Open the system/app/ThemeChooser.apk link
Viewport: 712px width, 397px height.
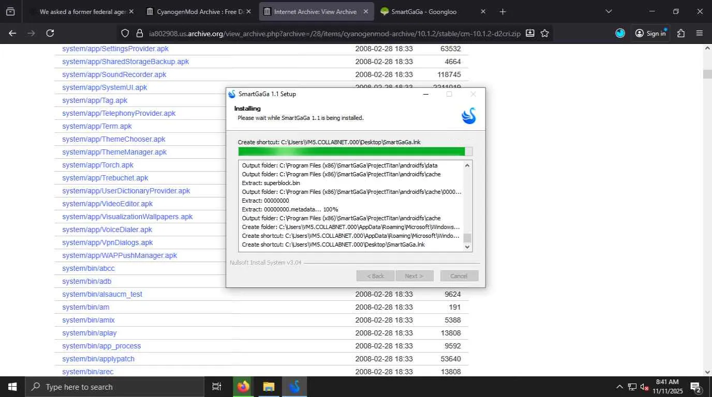114,139
